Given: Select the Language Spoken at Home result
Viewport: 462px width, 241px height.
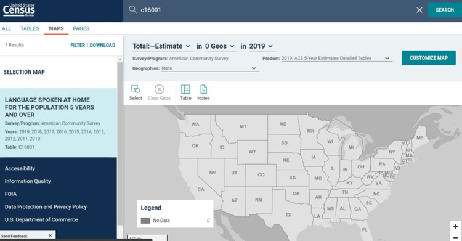Looking at the screenshot, I should click(x=59, y=123).
